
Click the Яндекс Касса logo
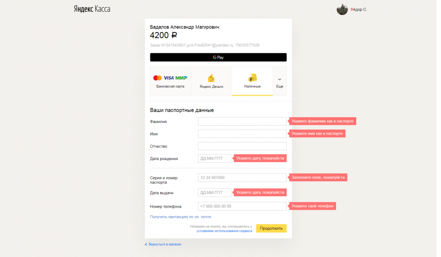(91, 8)
